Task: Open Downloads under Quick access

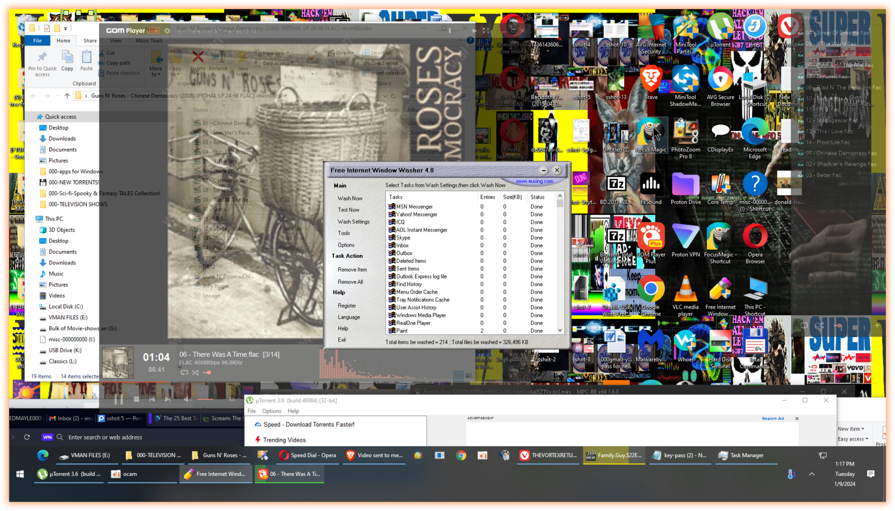Action: click(x=62, y=139)
